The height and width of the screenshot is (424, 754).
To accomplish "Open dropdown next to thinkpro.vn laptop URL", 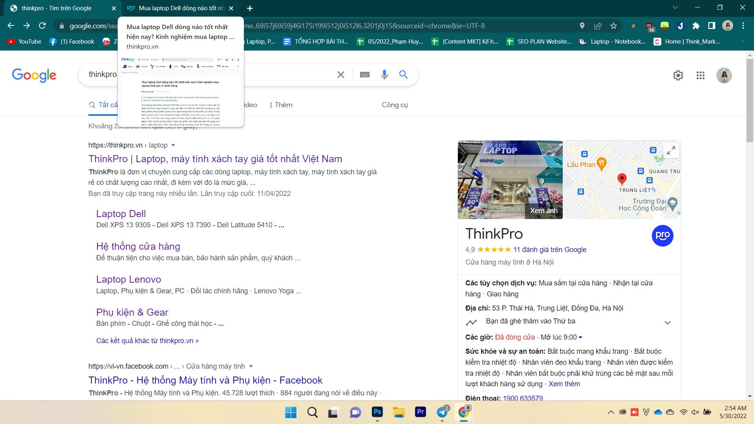I will click(173, 145).
